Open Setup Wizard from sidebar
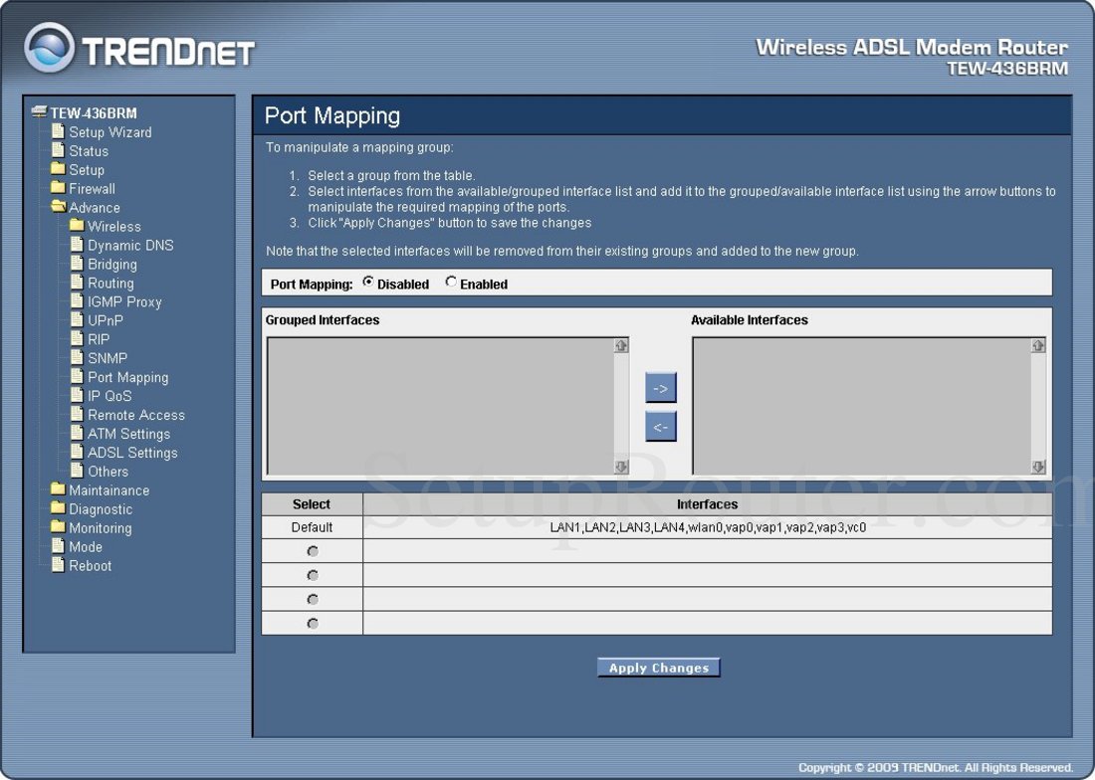1095x780 pixels. (x=109, y=132)
